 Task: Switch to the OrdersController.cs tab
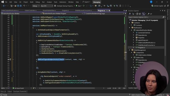[x=31, y=11]
